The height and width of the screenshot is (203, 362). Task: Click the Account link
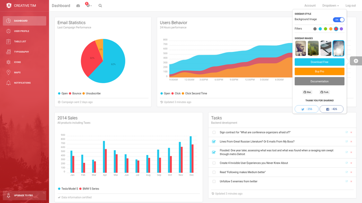coord(310,5)
